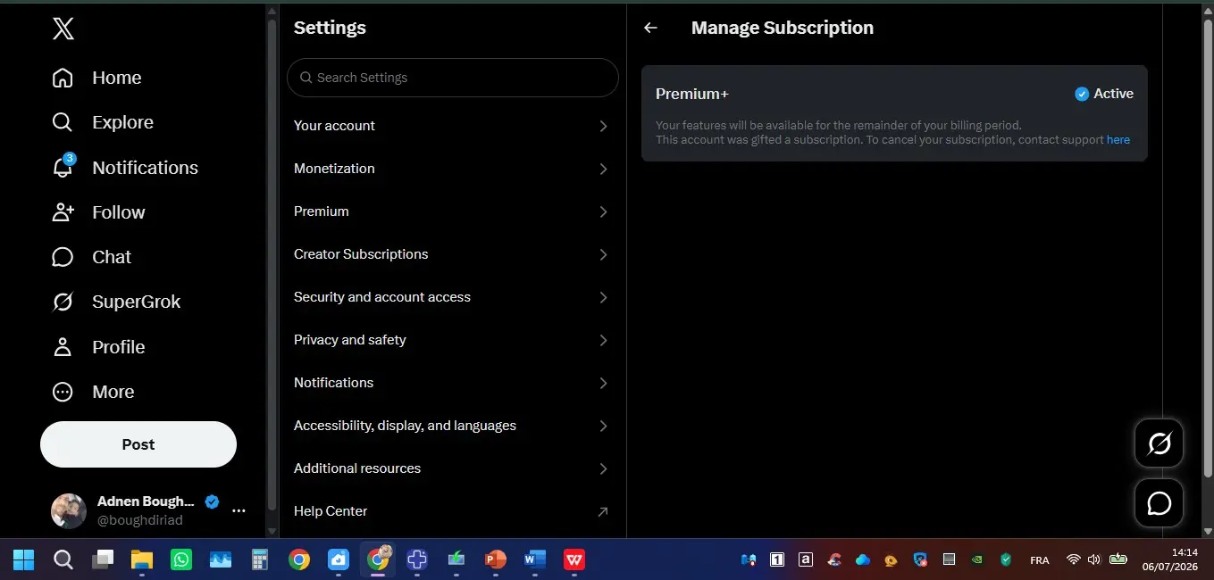The image size is (1214, 580).
Task: Open Windows Start menu
Action: tap(23, 559)
